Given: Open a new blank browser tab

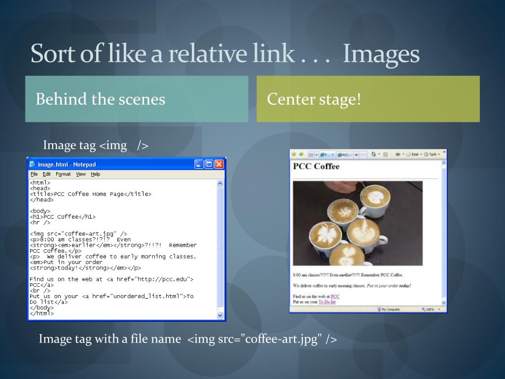Looking at the screenshot, I should (x=363, y=154).
